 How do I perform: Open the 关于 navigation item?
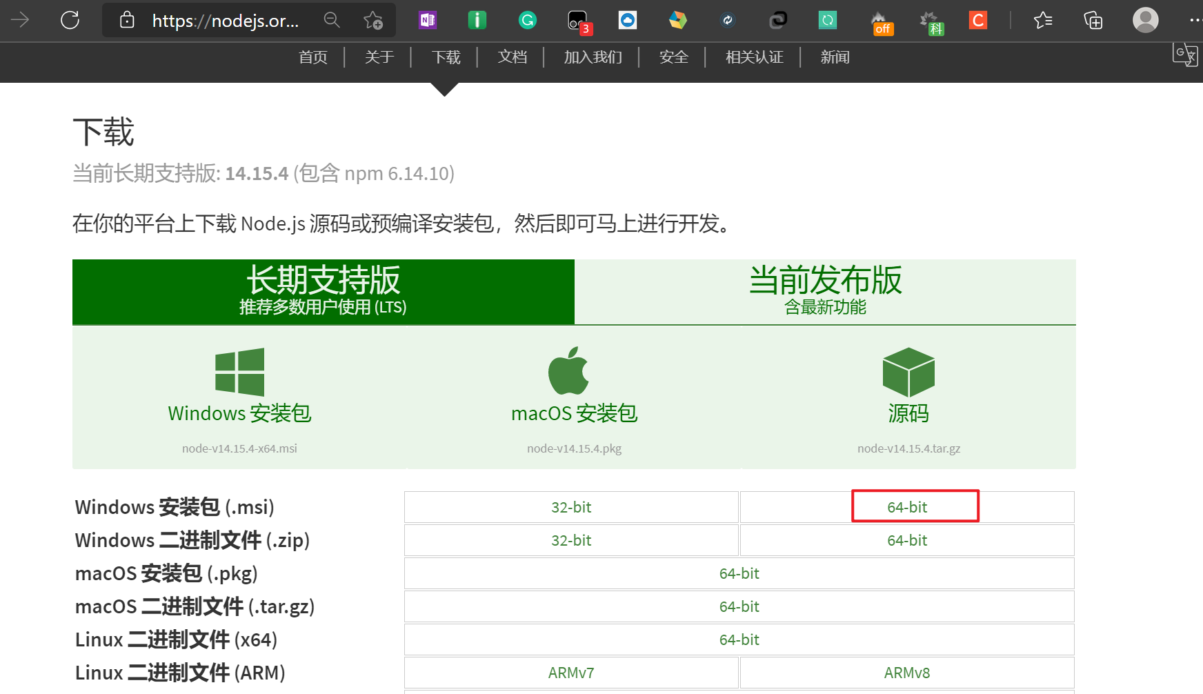(379, 57)
